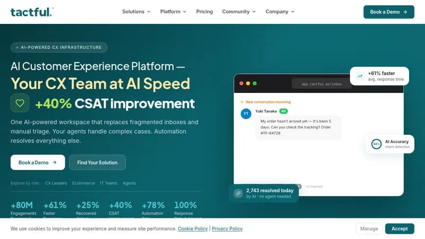Click the +78% Automation stat

tap(153, 209)
